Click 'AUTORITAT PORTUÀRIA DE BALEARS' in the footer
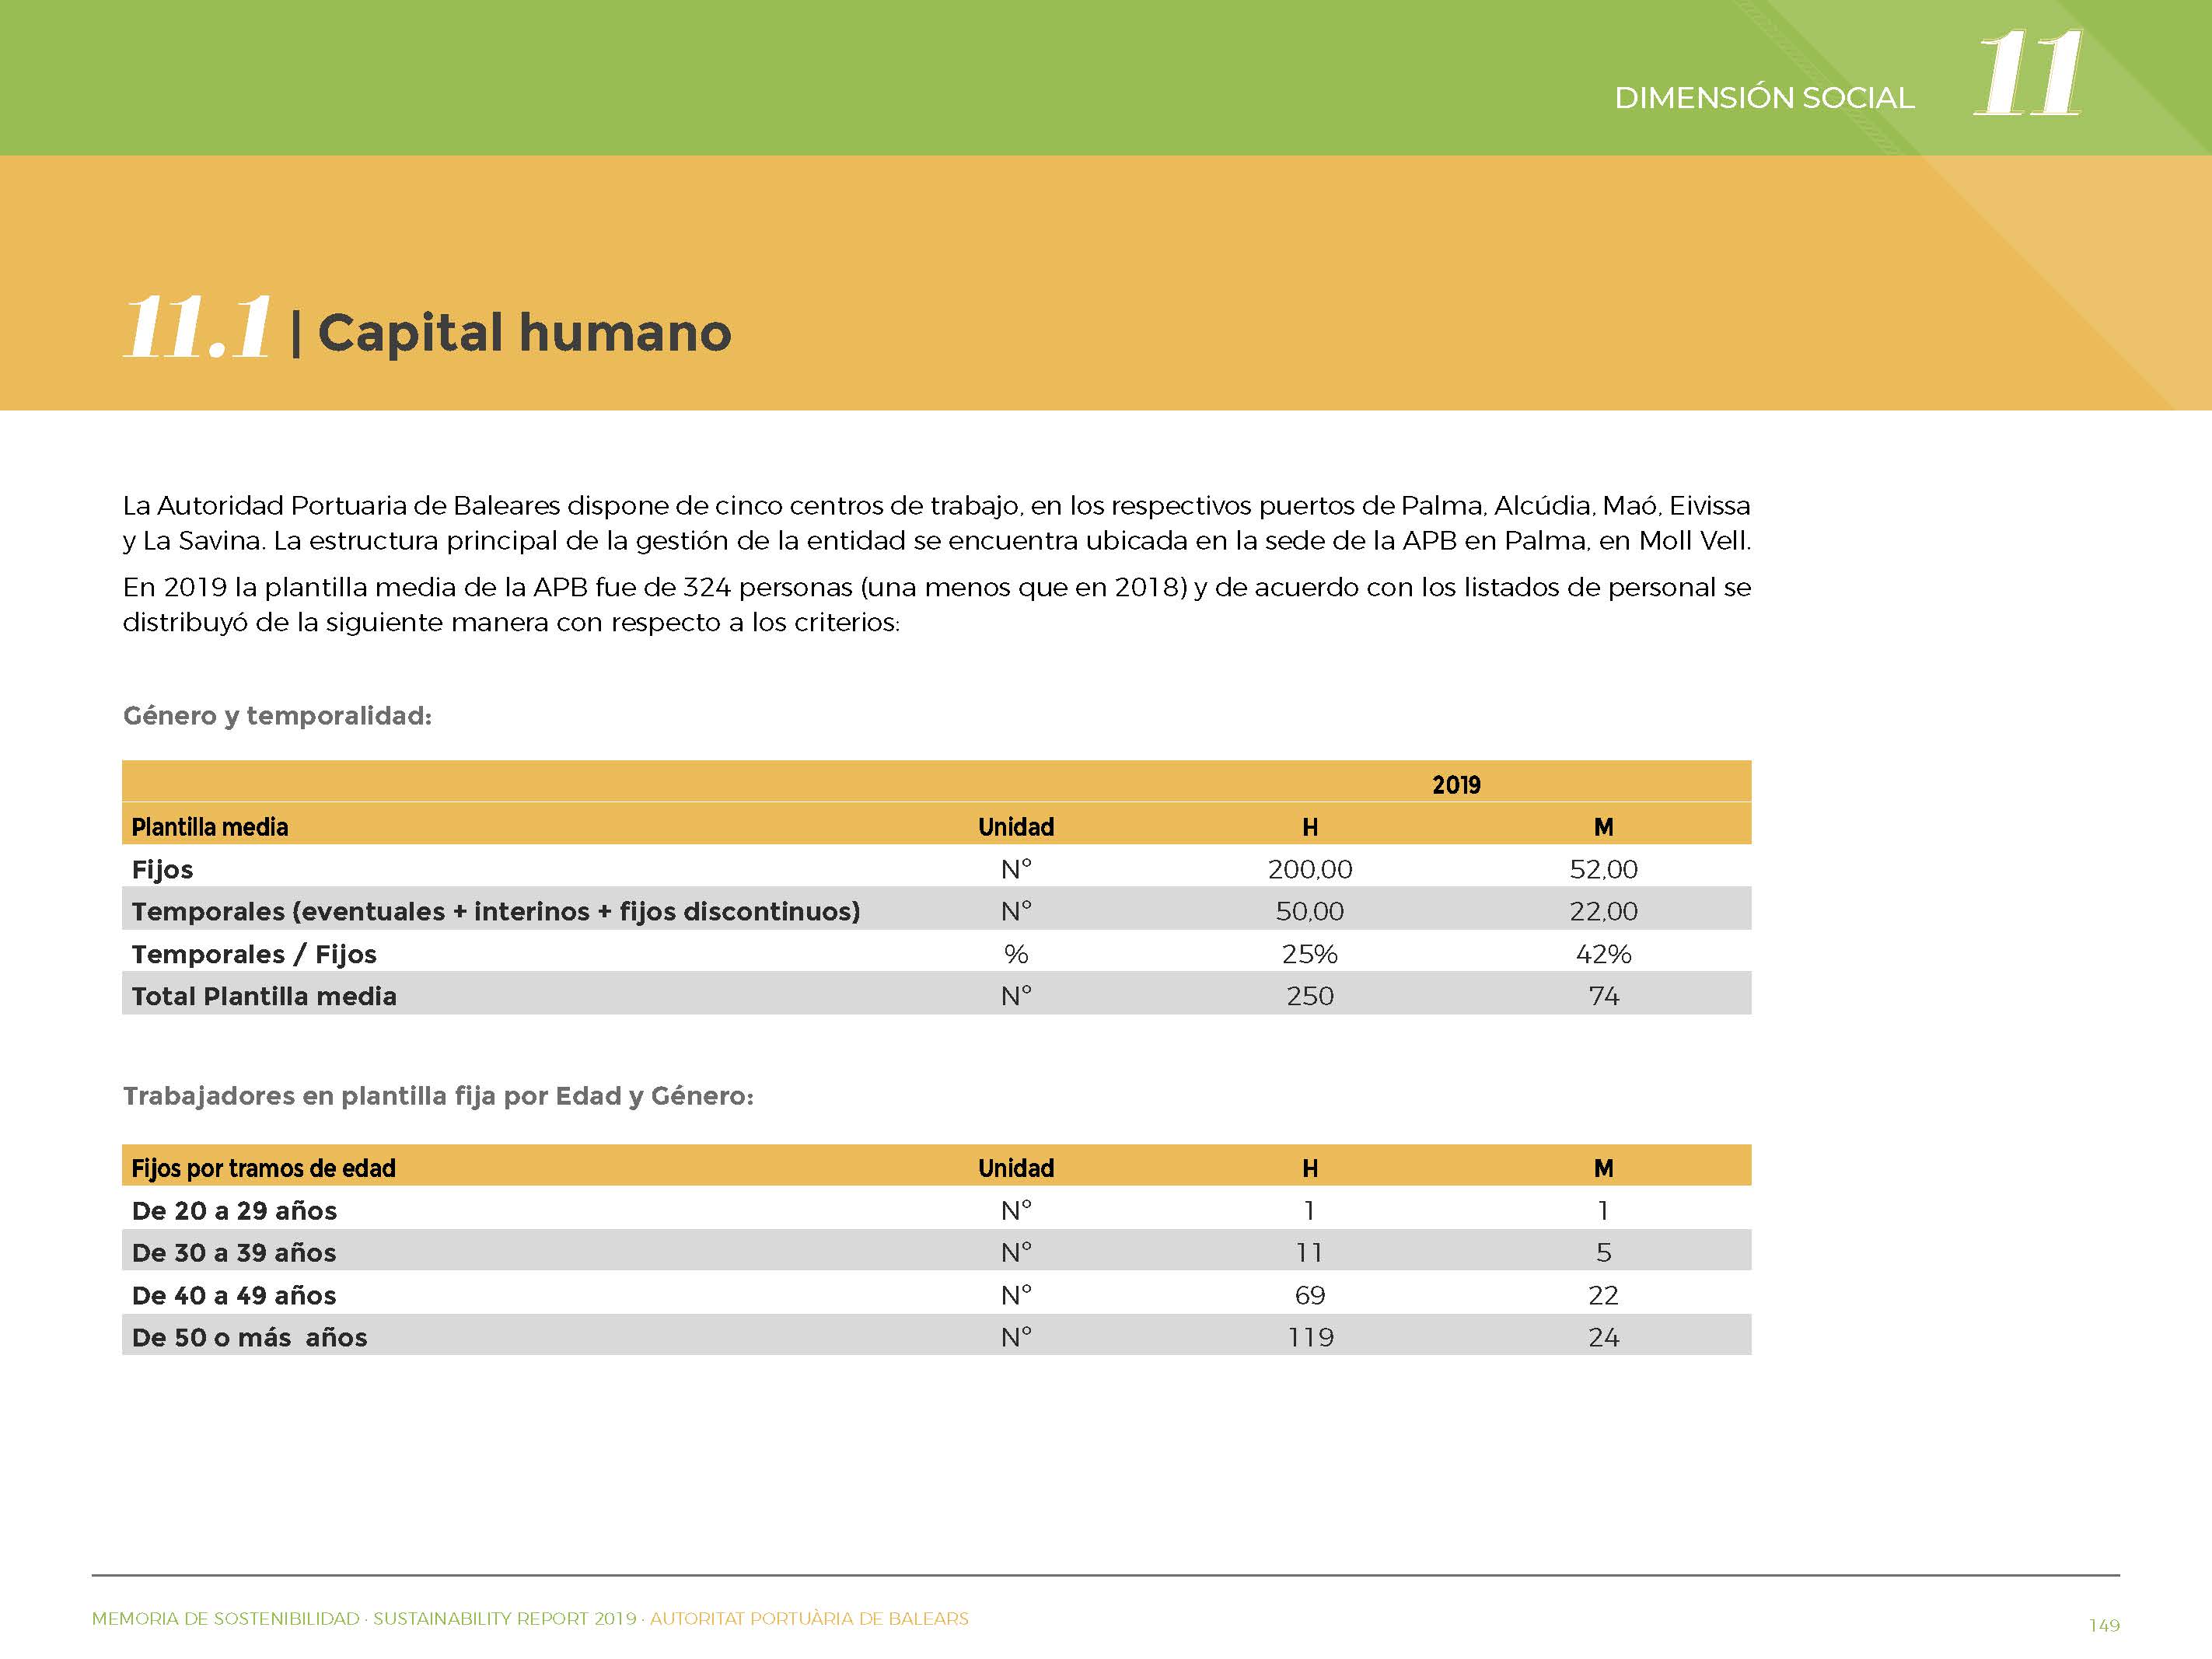Image resolution: width=2212 pixels, height=1659 pixels. (x=809, y=1618)
